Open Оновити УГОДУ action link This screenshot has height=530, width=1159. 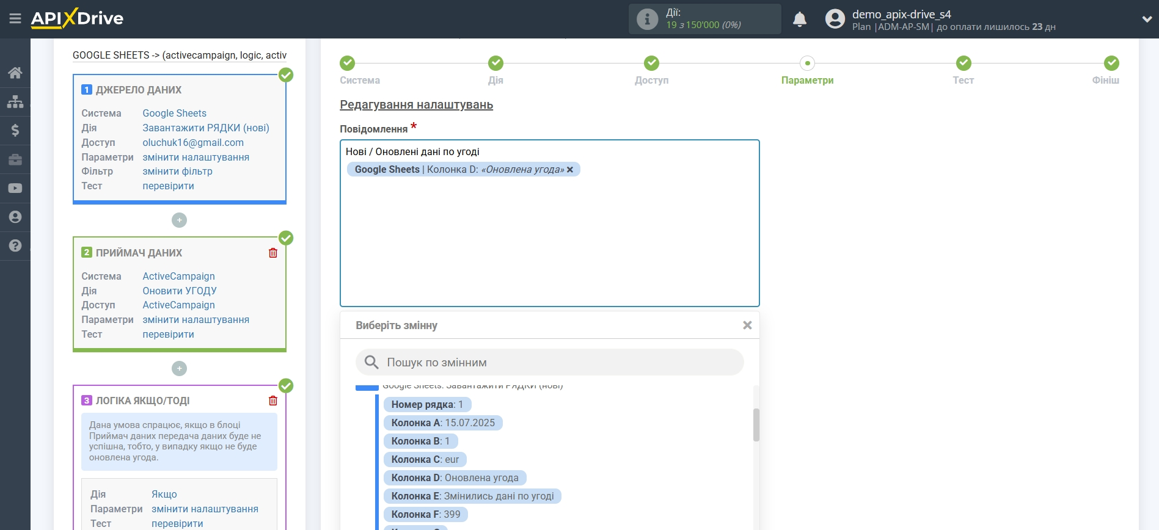pos(180,291)
